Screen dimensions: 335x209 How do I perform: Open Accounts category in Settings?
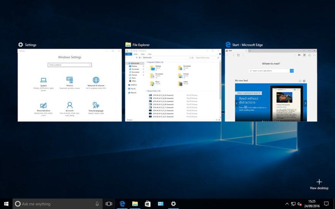pos(70,109)
